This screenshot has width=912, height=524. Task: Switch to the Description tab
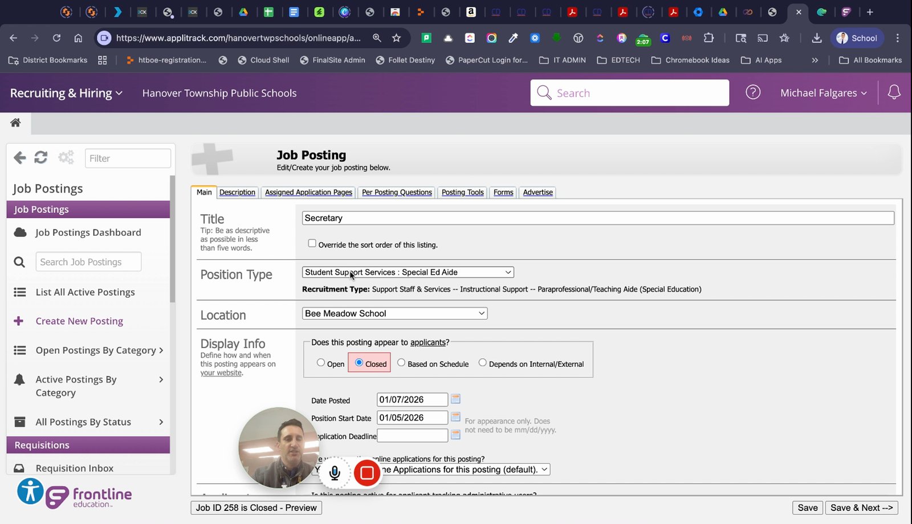tap(237, 193)
